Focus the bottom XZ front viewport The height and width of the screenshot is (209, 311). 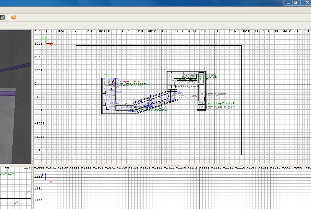click(177, 192)
